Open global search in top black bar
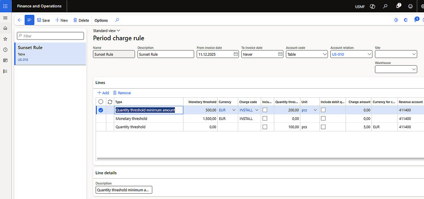 click(385, 6)
